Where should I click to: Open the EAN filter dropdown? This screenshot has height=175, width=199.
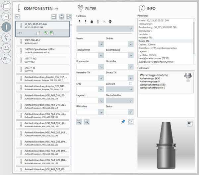101,89
